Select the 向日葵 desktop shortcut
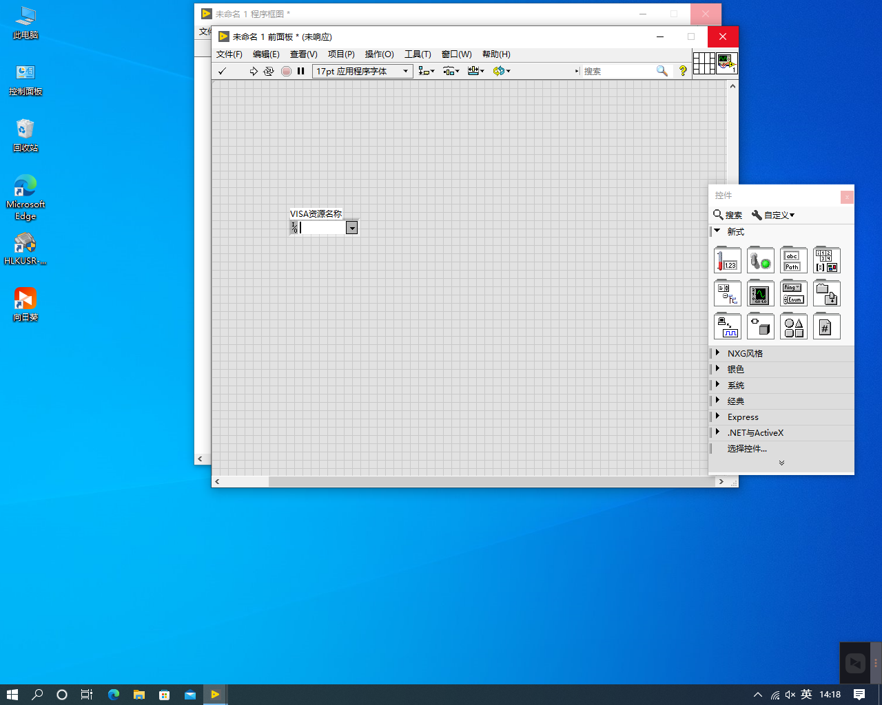 [25, 305]
